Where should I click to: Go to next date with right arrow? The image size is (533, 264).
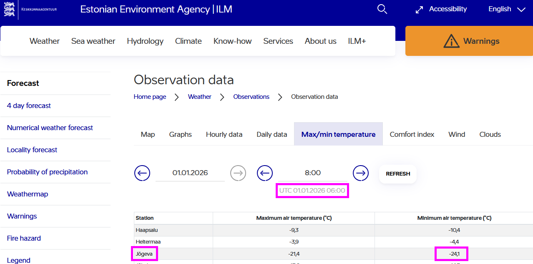(238, 173)
